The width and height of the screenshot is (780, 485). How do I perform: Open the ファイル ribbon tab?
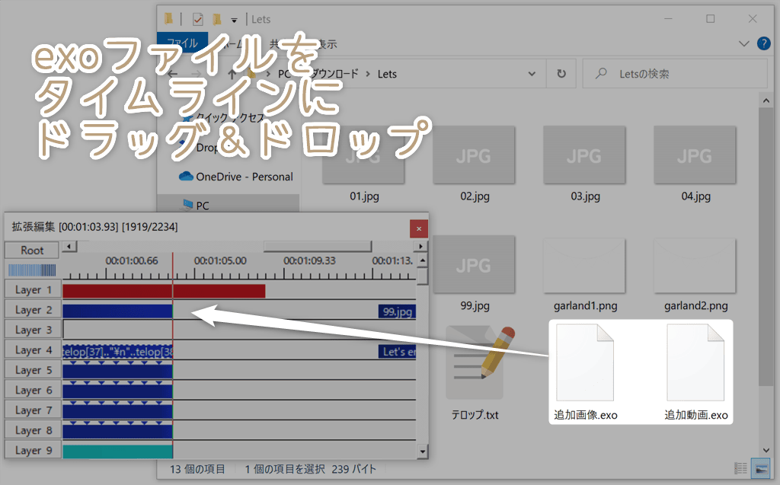(182, 43)
